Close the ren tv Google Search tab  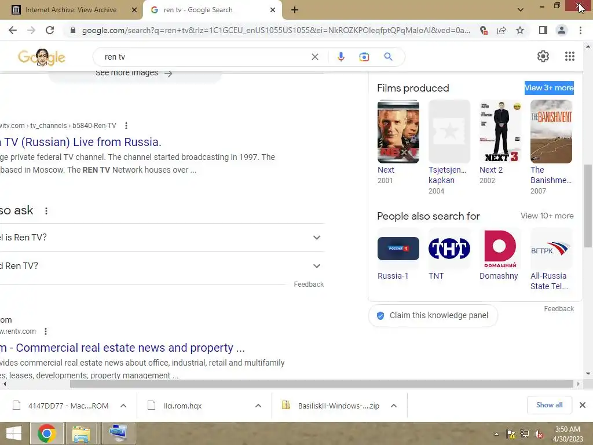(x=273, y=10)
